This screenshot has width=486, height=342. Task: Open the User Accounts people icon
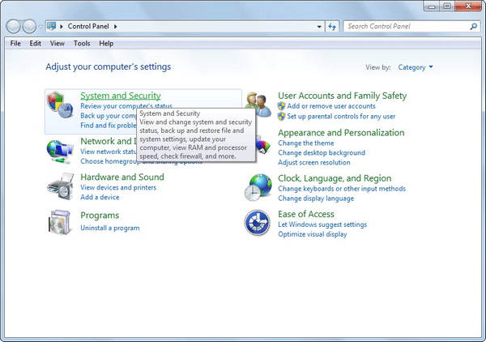258,105
